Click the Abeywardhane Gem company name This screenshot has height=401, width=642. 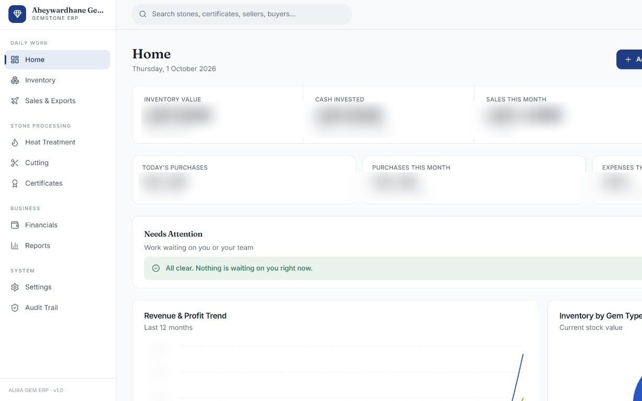point(68,10)
